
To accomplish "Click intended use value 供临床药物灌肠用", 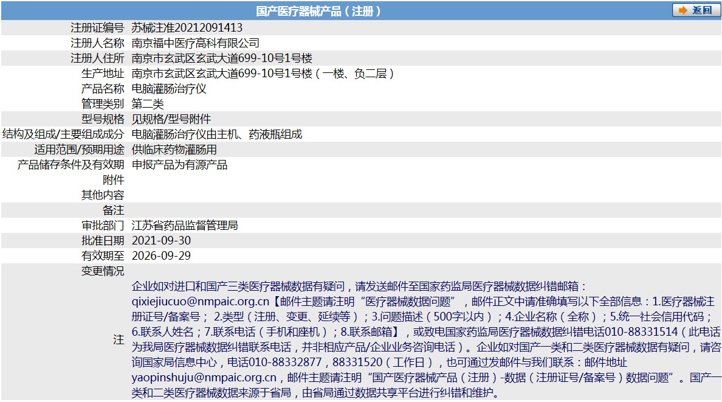I will [x=174, y=150].
